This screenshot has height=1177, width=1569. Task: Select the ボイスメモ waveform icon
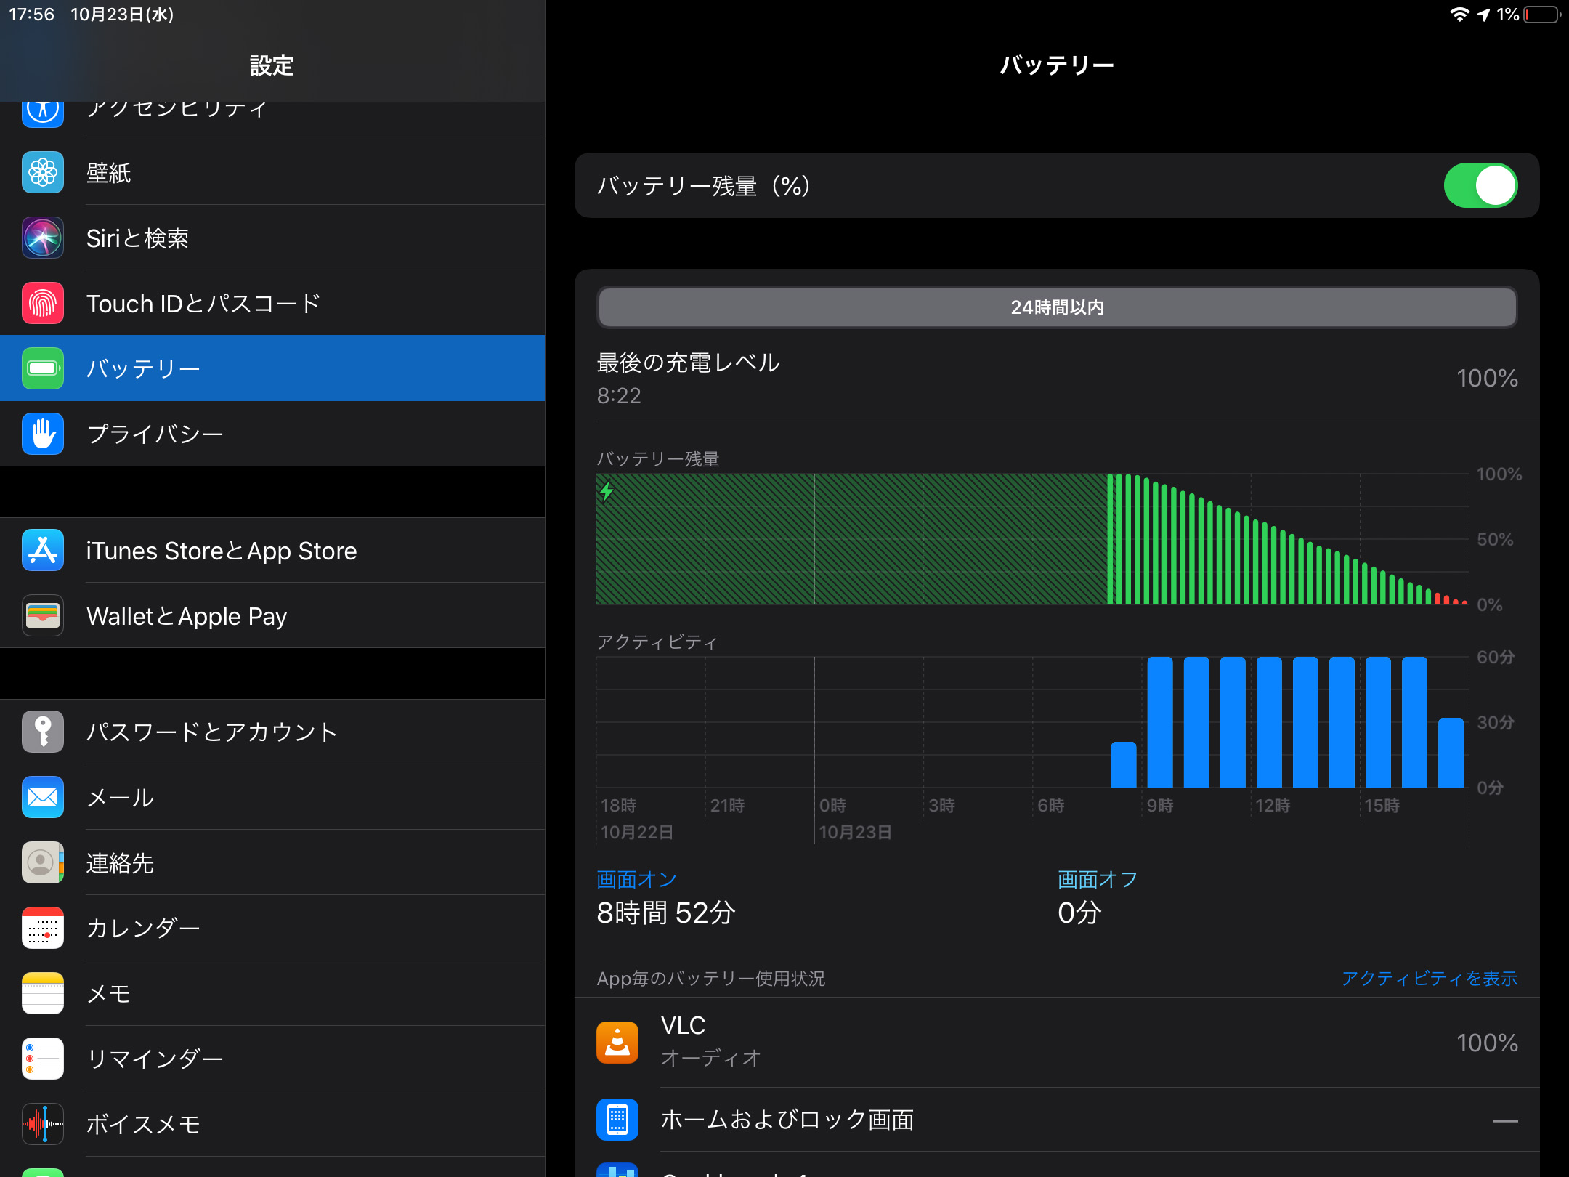coord(42,1124)
